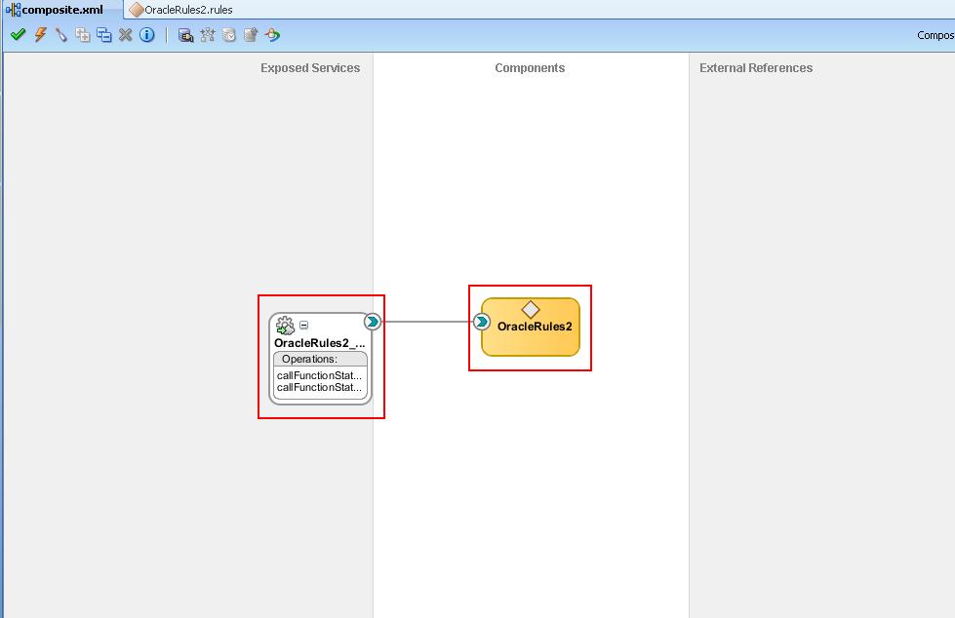Select the edit pencil toolbar icon
Image resolution: width=955 pixels, height=618 pixels.
60,34
